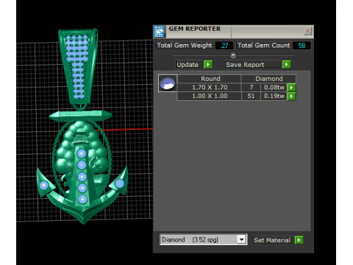
Task: Click the Total Gem Count value 58
Action: pos(302,46)
